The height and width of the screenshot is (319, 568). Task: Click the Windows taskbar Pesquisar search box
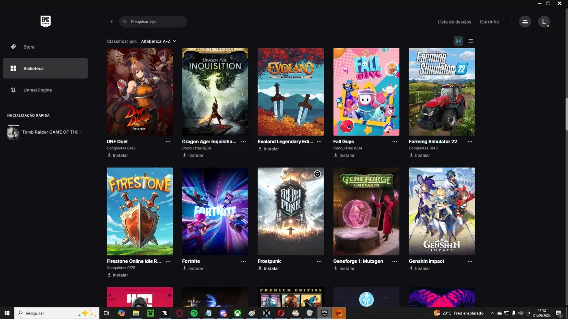(x=57, y=313)
